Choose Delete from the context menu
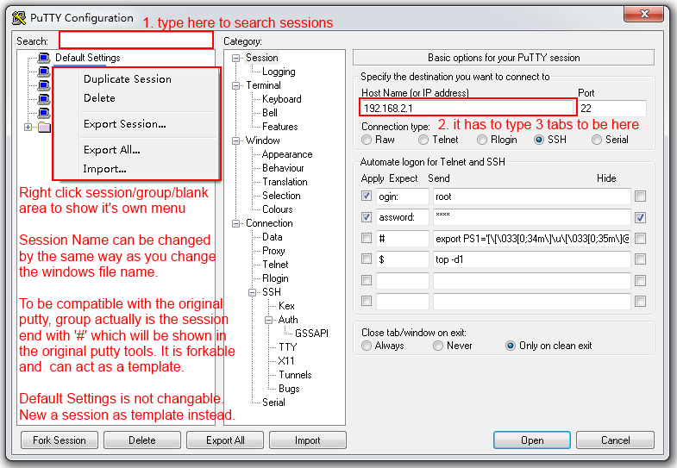677x468 pixels. click(x=99, y=98)
